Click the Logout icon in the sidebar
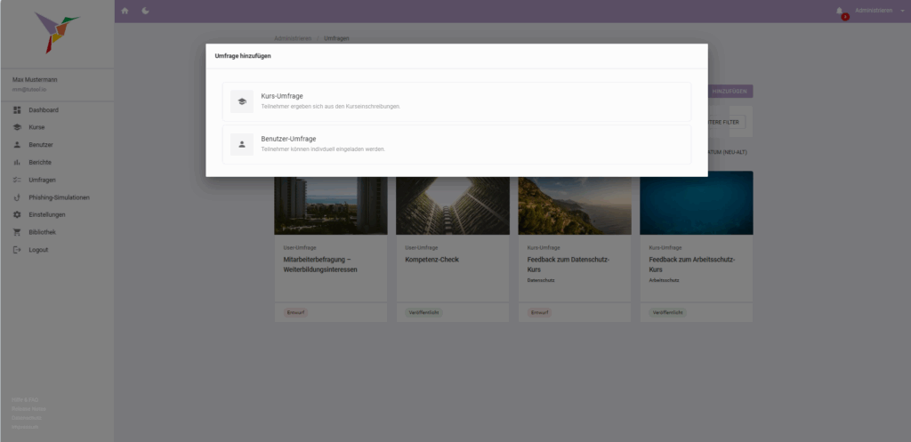The height and width of the screenshot is (442, 911). point(17,250)
